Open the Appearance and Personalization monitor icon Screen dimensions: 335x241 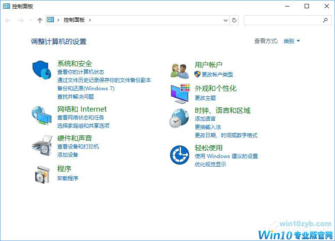click(x=181, y=94)
